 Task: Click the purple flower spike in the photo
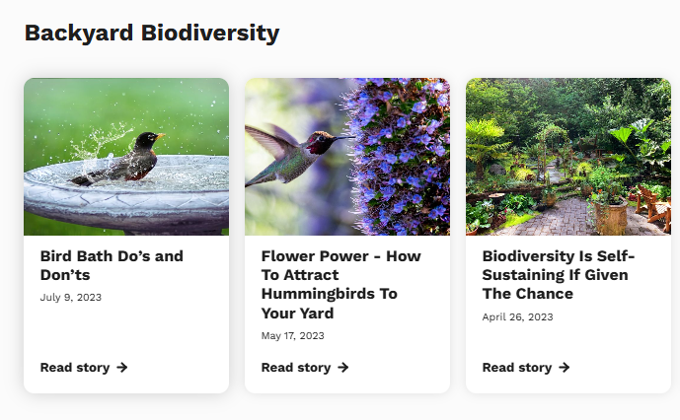click(400, 158)
